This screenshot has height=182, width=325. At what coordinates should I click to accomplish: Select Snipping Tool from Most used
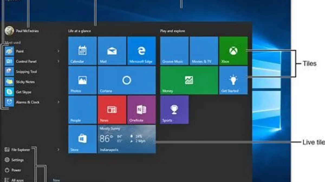point(26,72)
